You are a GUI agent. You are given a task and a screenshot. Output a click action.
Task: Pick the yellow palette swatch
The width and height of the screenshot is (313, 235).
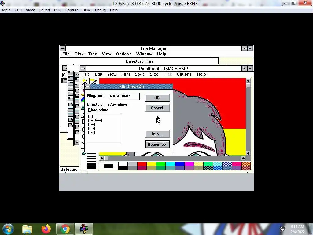(x=151, y=164)
